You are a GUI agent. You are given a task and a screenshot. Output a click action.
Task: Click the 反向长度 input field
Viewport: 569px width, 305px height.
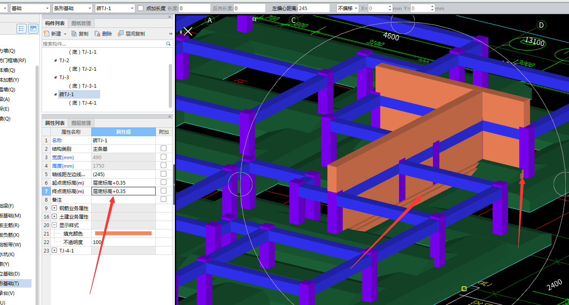pyautogui.click(x=249, y=8)
